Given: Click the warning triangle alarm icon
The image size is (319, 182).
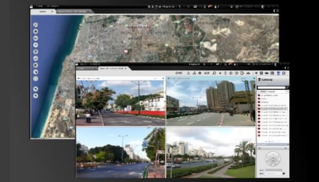Looking at the screenshot, I should (188, 73).
